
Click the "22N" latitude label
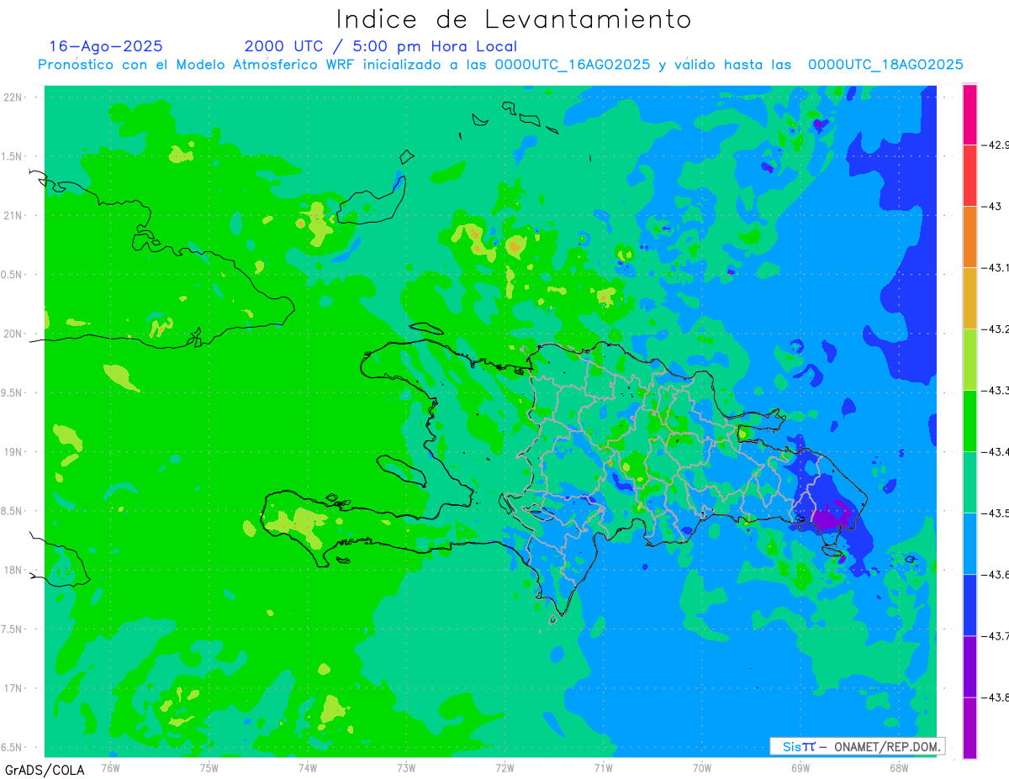point(13,97)
